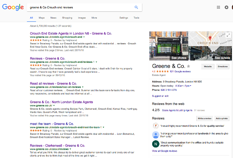Expand the opening hours 8:30am–7pm dropdown

[x=183, y=86]
